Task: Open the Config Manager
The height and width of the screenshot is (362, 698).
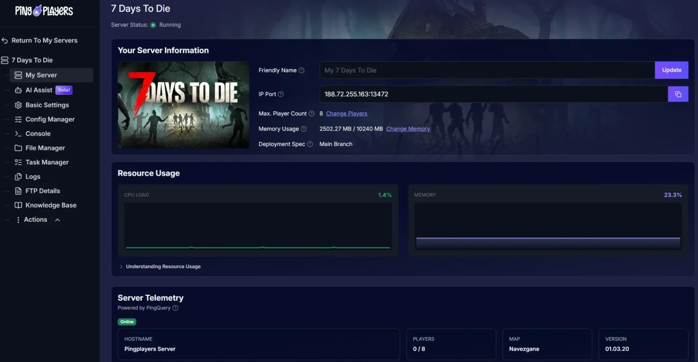Action: (50, 119)
